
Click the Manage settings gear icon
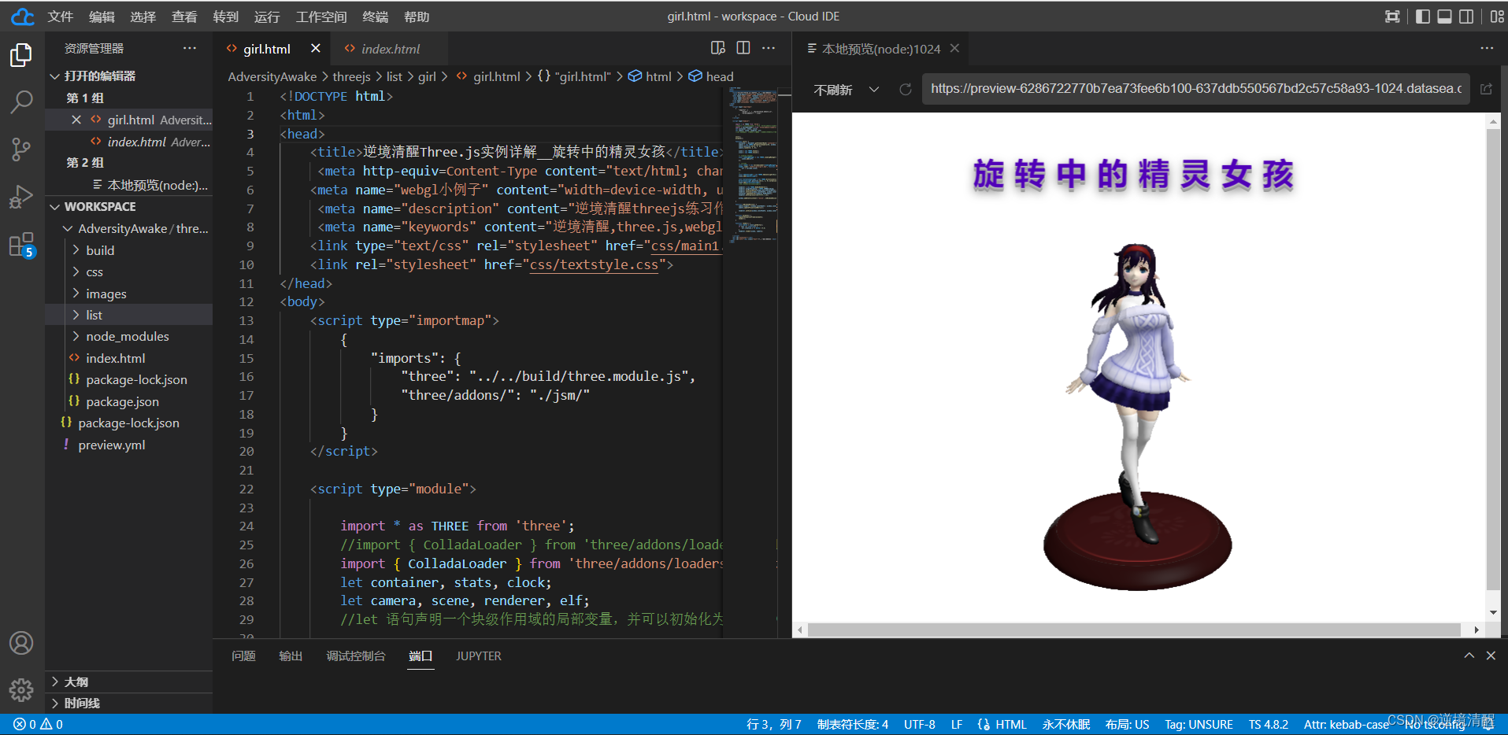(21, 690)
